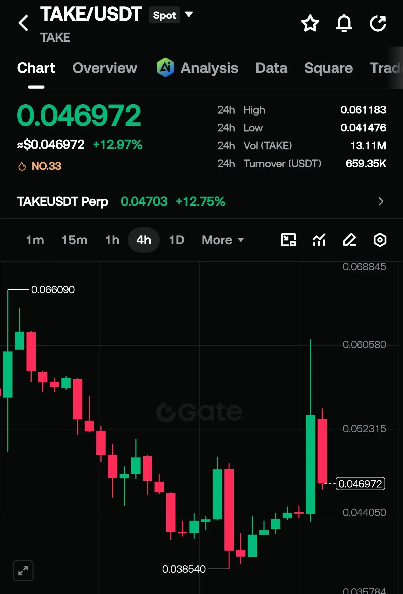Open the Data tab
The height and width of the screenshot is (594, 403).
(271, 68)
